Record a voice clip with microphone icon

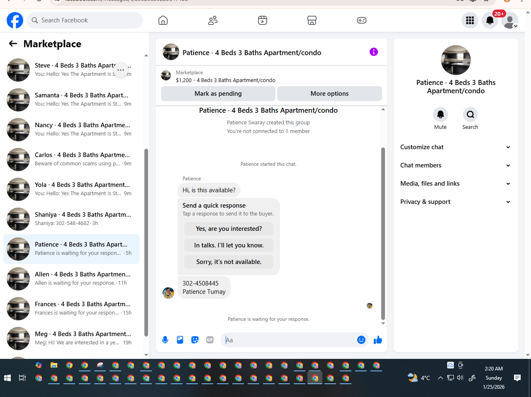pos(165,340)
